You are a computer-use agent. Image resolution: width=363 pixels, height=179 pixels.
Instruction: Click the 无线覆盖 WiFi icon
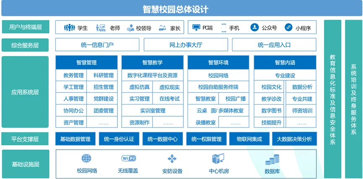pos(128,159)
